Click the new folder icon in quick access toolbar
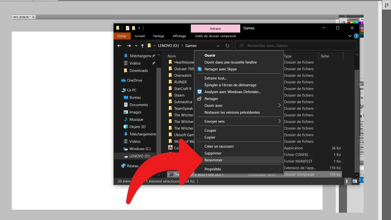Image resolution: width=391 pixels, height=220 pixels. tap(134, 28)
